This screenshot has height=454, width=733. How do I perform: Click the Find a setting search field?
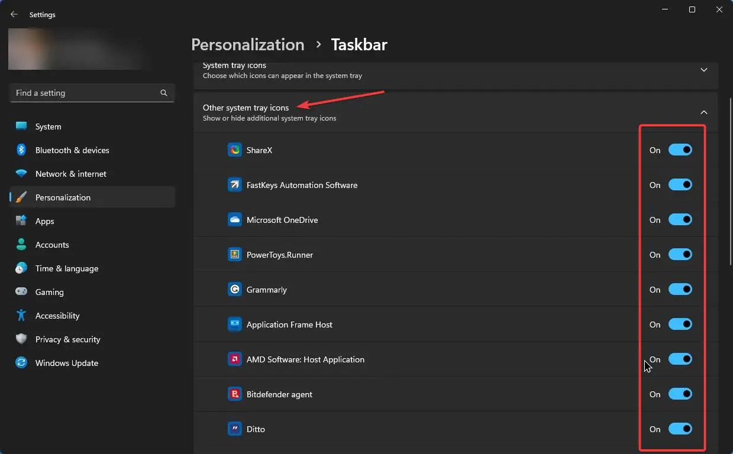click(92, 93)
